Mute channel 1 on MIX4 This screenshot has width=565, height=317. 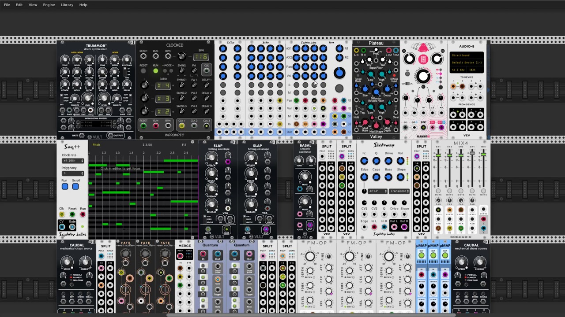pos(438,192)
